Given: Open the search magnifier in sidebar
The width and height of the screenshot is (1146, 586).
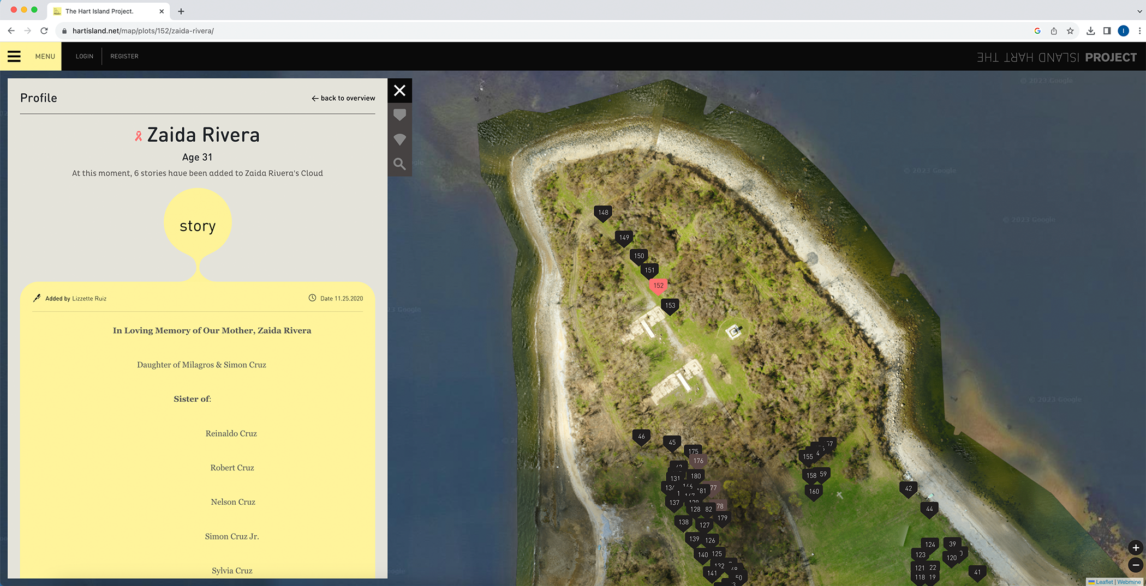Looking at the screenshot, I should click(399, 164).
